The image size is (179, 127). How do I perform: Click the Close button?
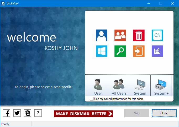click(x=164, y=113)
